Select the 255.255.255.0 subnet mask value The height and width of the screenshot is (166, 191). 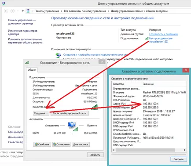tap(151, 108)
